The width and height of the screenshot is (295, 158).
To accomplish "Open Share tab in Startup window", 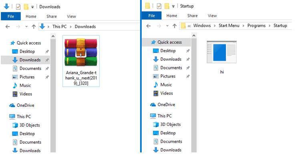I will point(193,16).
